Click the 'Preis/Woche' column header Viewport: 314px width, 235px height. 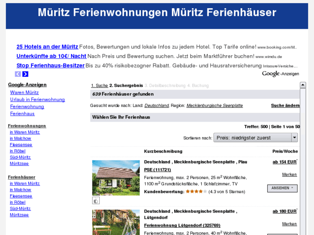click(x=285, y=151)
